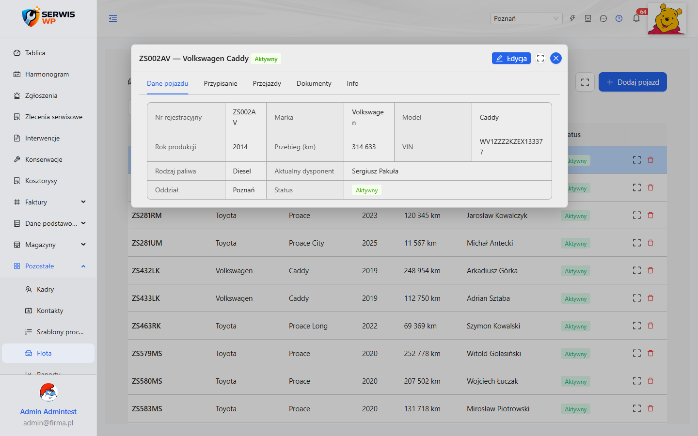This screenshot has width=698, height=436.
Task: Toggle fullscreen for the fleet table
Action: 585,82
